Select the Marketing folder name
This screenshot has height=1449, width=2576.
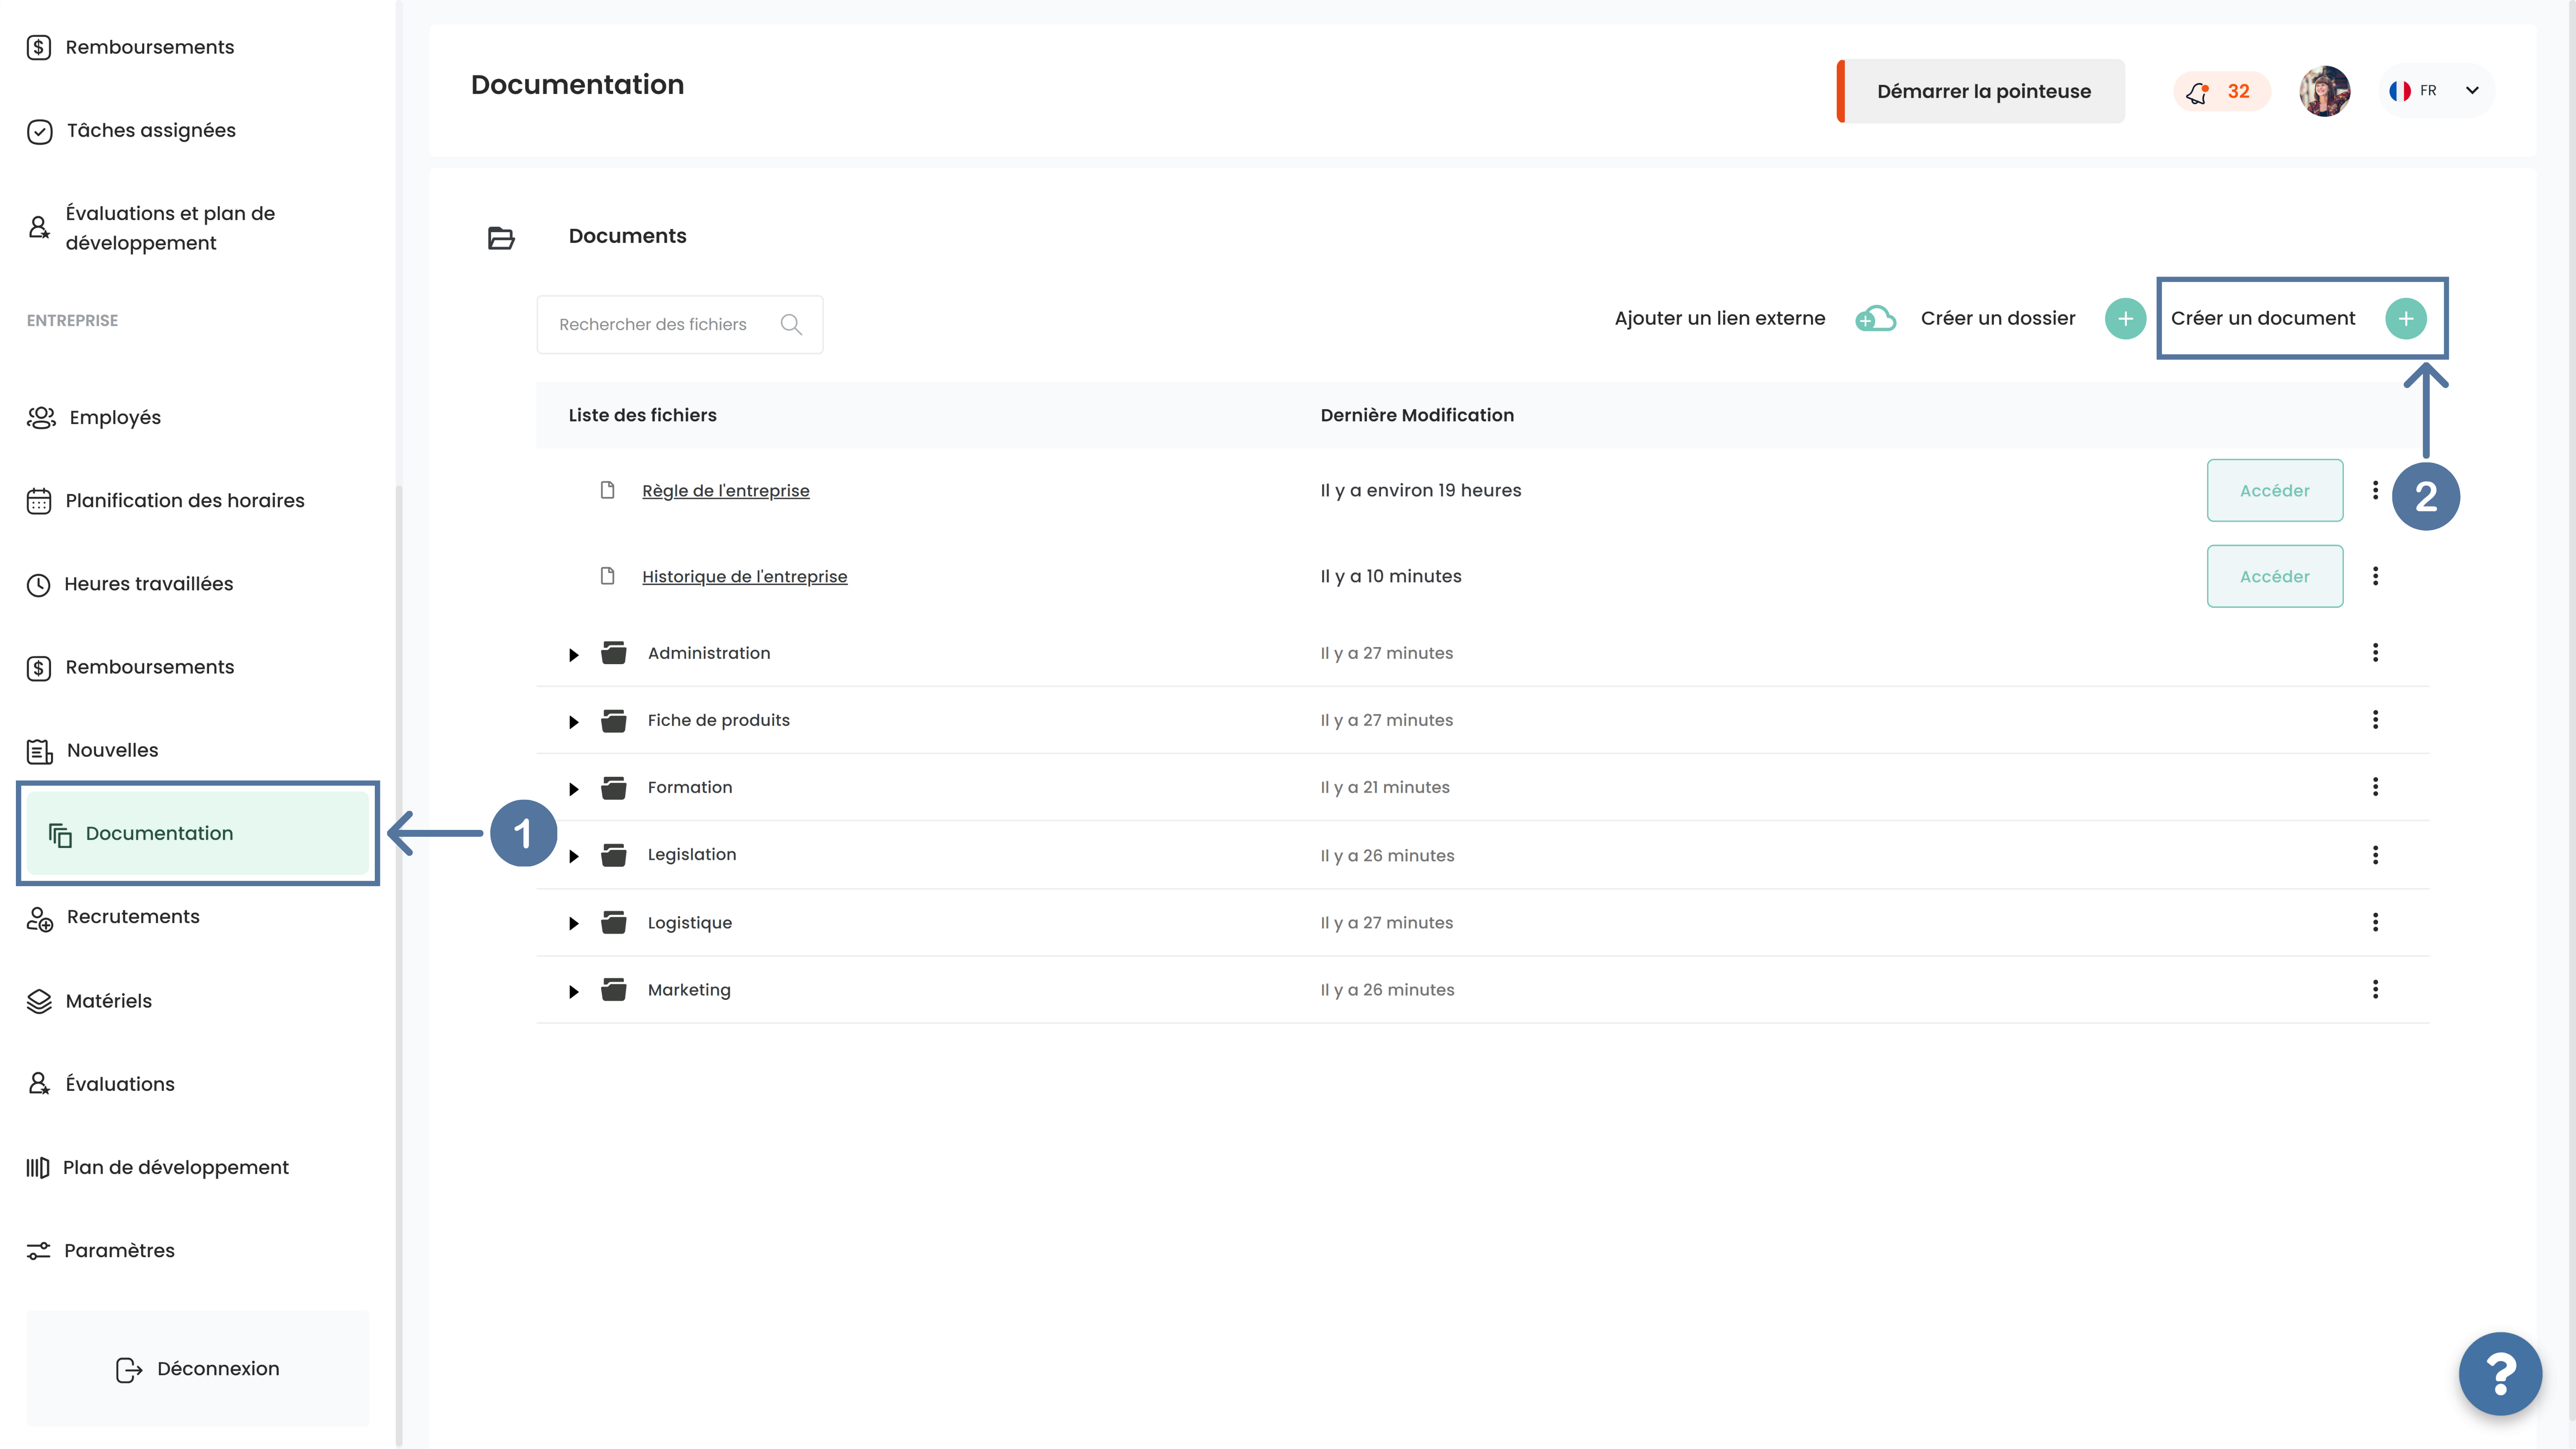click(x=689, y=990)
